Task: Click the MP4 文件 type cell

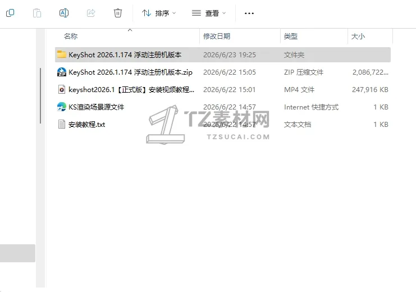Action: (299, 90)
